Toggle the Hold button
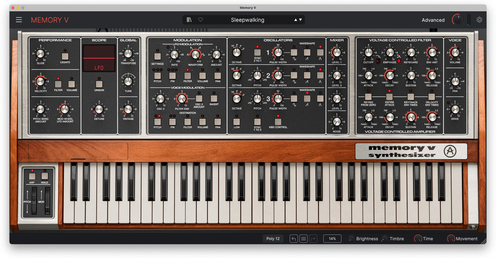 [x=45, y=176]
